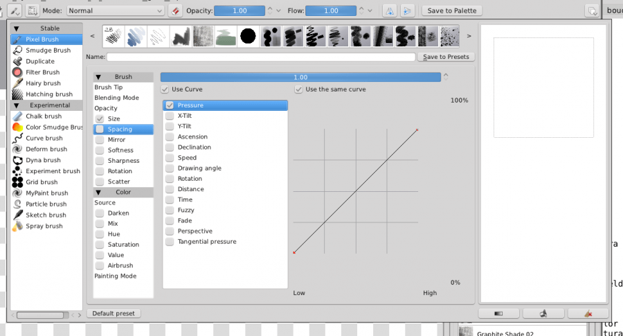This screenshot has height=336, width=623.
Task: Fill scratchpad with gradient button
Action: tap(498, 313)
